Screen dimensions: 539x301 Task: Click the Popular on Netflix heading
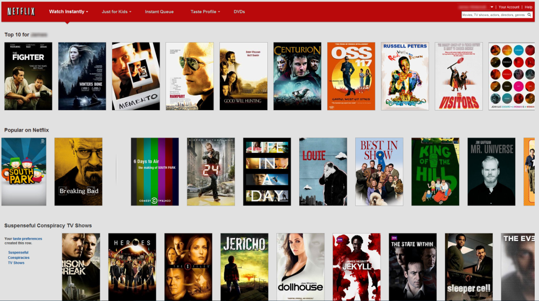26,130
